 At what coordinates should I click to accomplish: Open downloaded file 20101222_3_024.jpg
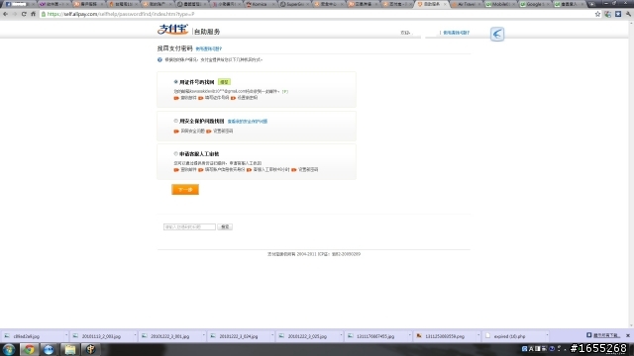pyautogui.click(x=239, y=336)
